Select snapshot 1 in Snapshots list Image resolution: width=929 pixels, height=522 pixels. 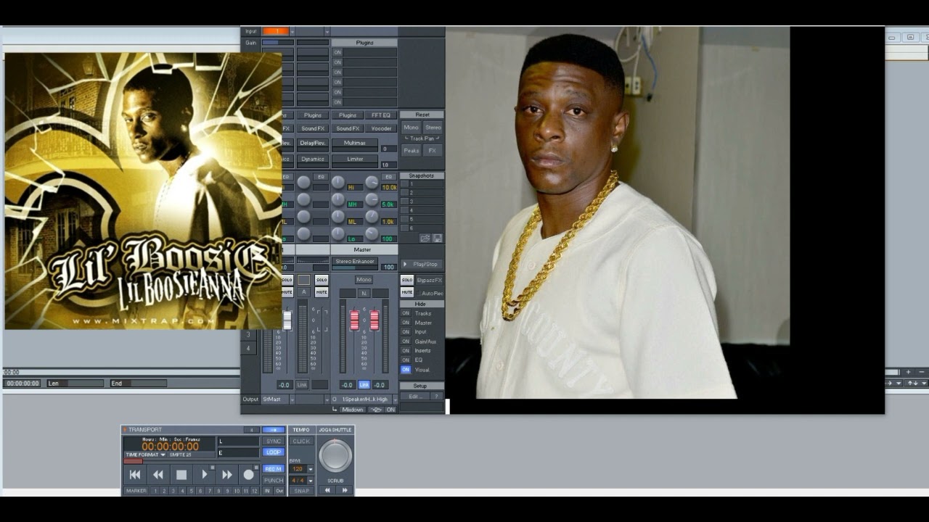422,183
